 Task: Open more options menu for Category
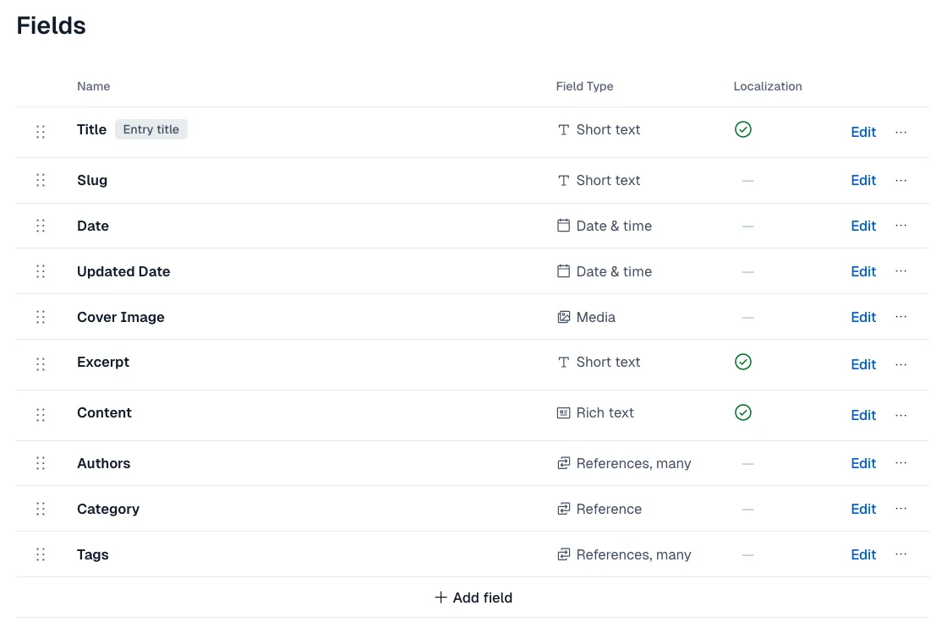pyautogui.click(x=901, y=510)
